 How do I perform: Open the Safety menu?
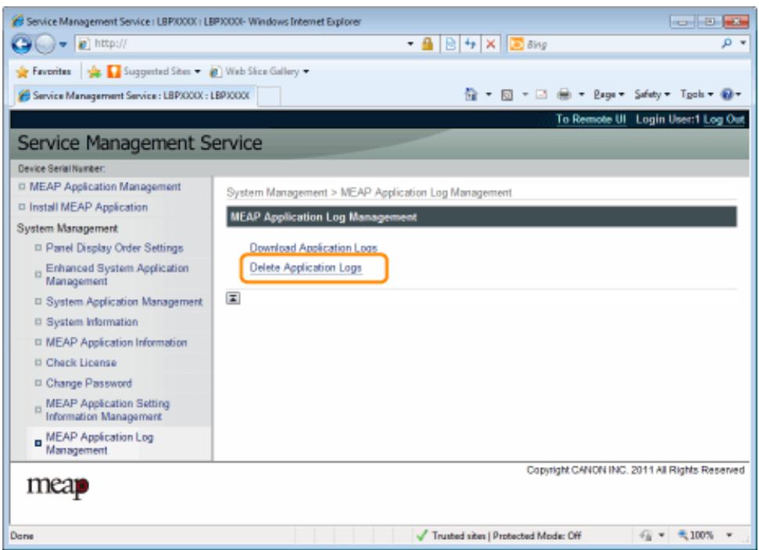[x=652, y=95]
